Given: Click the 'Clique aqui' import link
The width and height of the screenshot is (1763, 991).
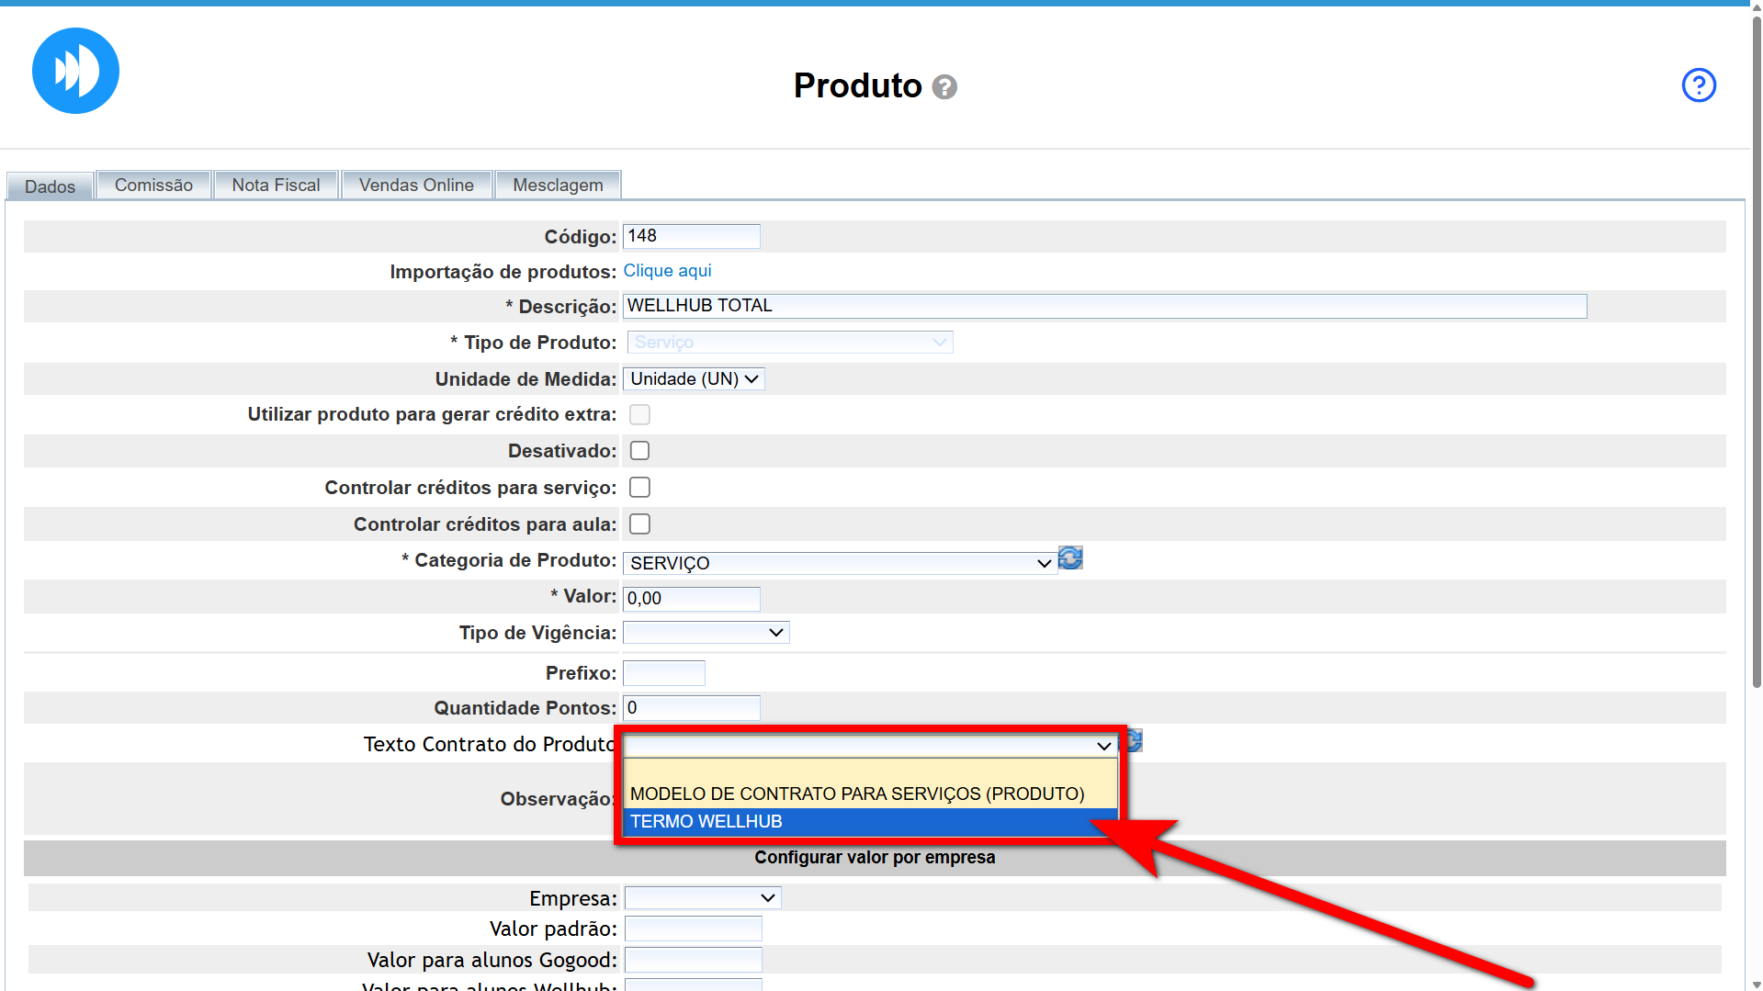Looking at the screenshot, I should coord(667,271).
